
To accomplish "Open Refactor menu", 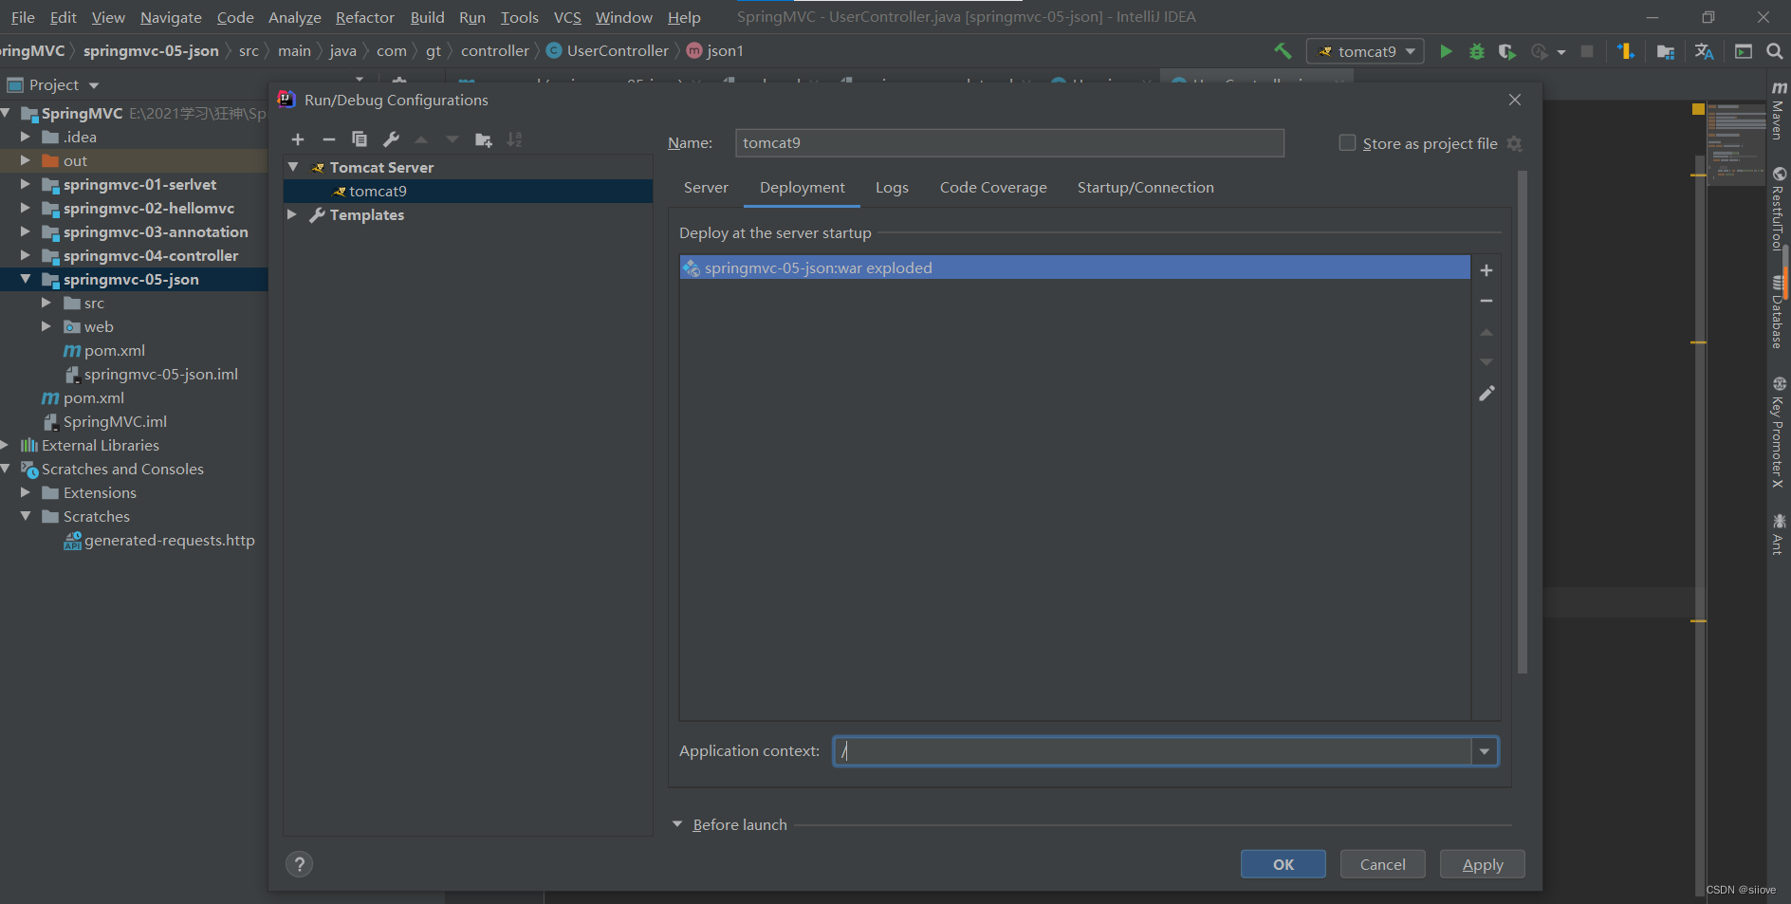I will (x=364, y=17).
